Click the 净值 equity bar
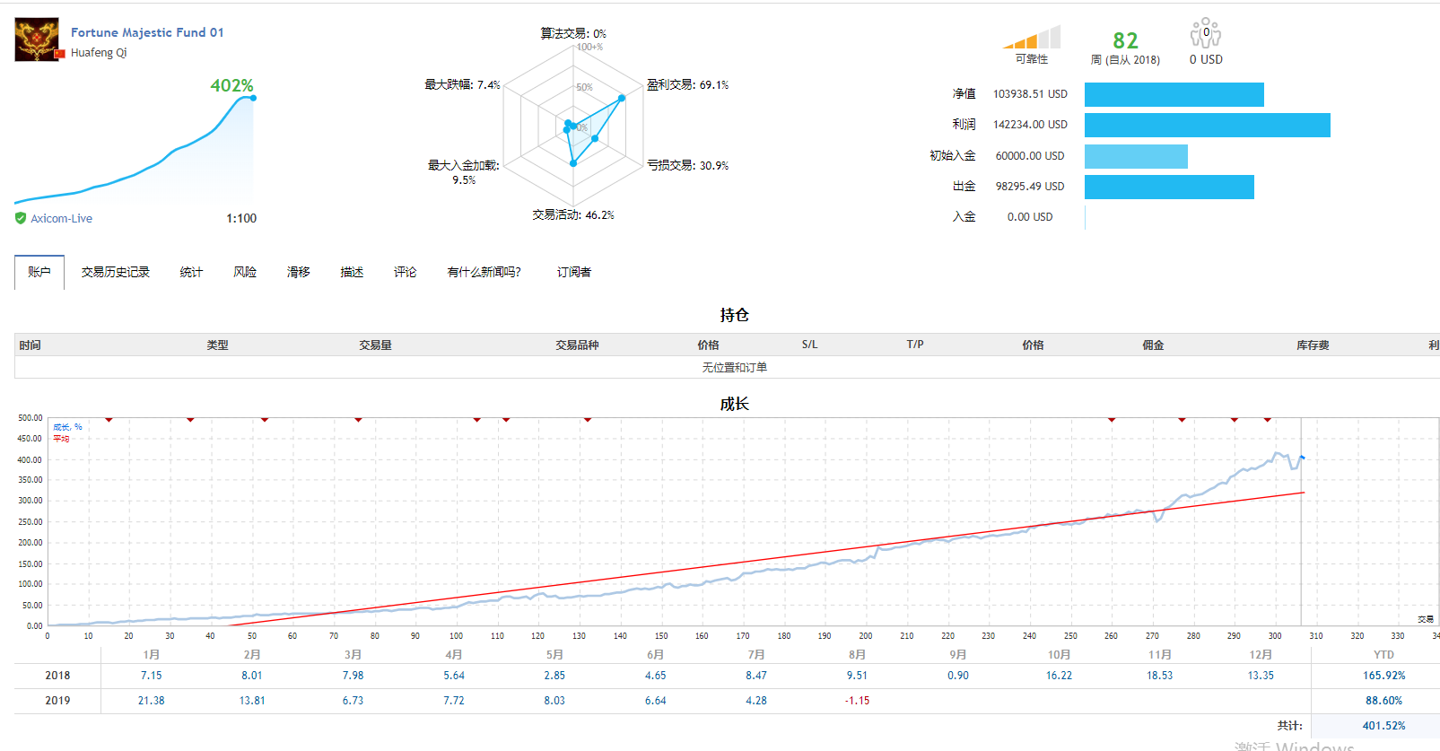Viewport: 1440px width, 751px height. 1174,94
